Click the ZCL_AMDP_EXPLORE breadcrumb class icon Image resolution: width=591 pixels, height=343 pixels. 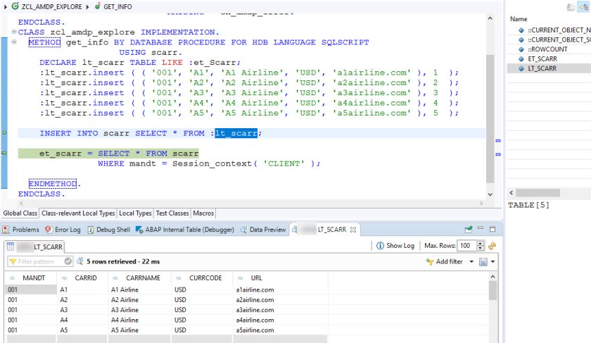[15, 6]
